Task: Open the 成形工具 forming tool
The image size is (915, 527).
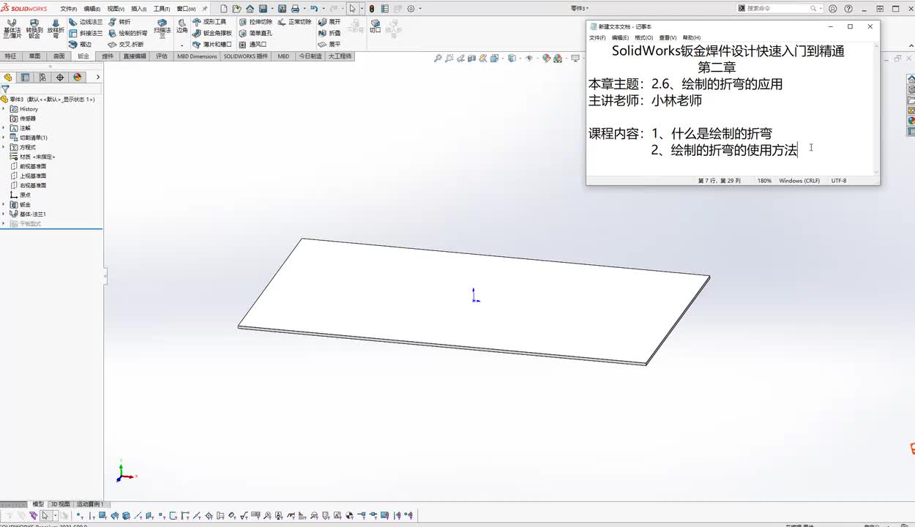Action: pos(210,22)
